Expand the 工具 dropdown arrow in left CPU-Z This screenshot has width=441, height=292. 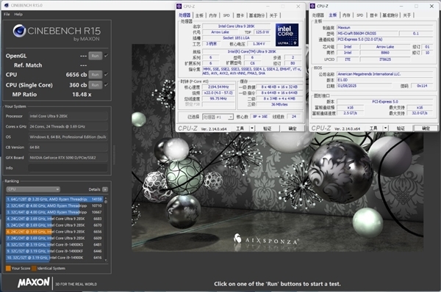(252, 128)
